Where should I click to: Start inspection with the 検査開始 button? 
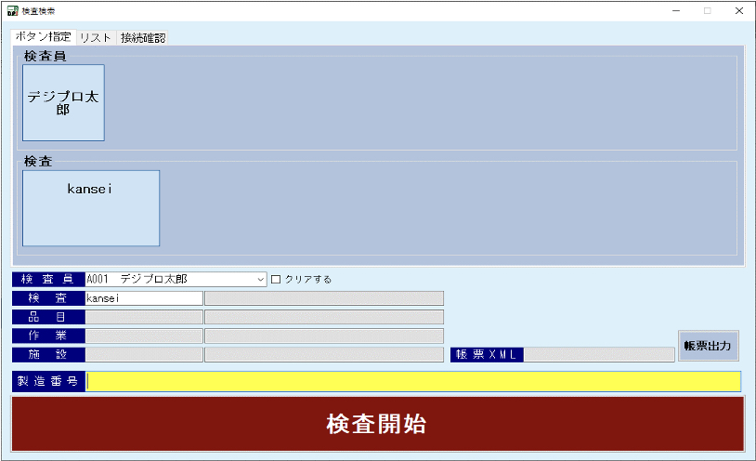tap(377, 425)
